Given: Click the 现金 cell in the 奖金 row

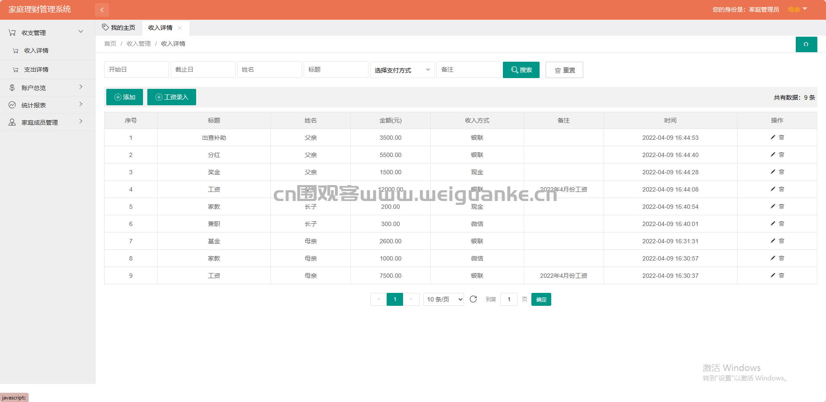Looking at the screenshot, I should (x=477, y=172).
